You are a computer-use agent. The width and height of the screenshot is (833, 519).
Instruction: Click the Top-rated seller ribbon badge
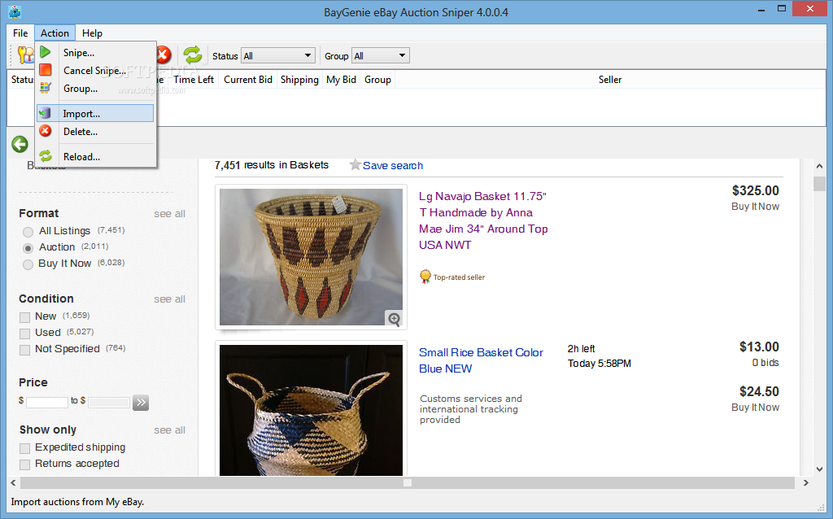425,277
